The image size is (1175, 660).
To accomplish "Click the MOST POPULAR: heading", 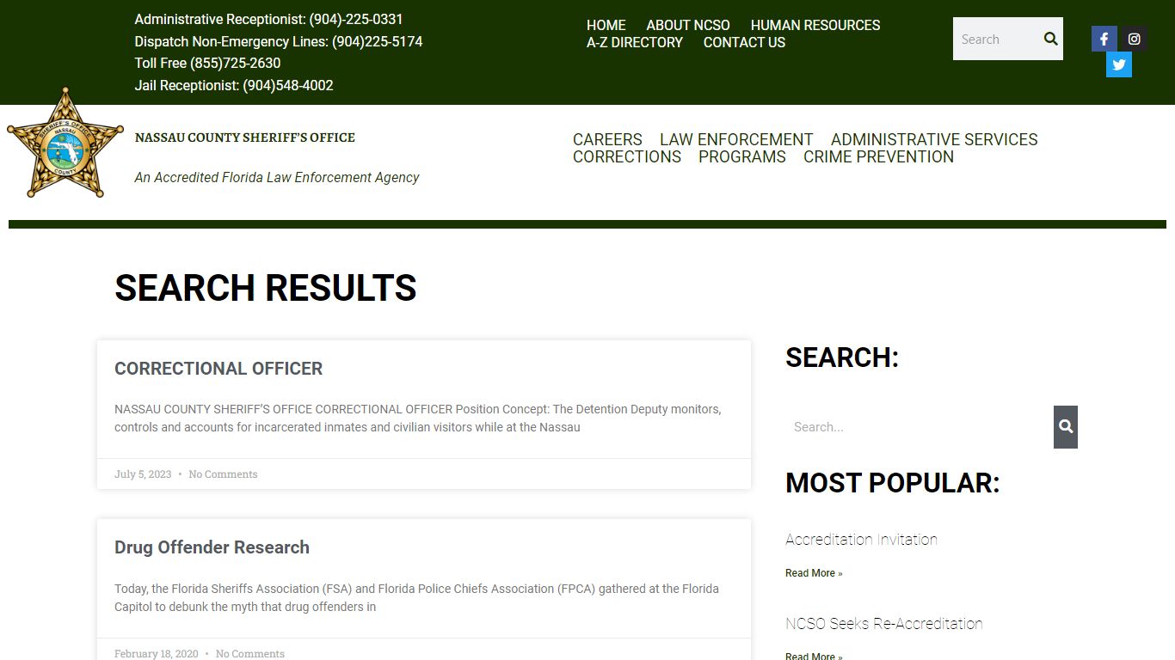I will (x=893, y=483).
